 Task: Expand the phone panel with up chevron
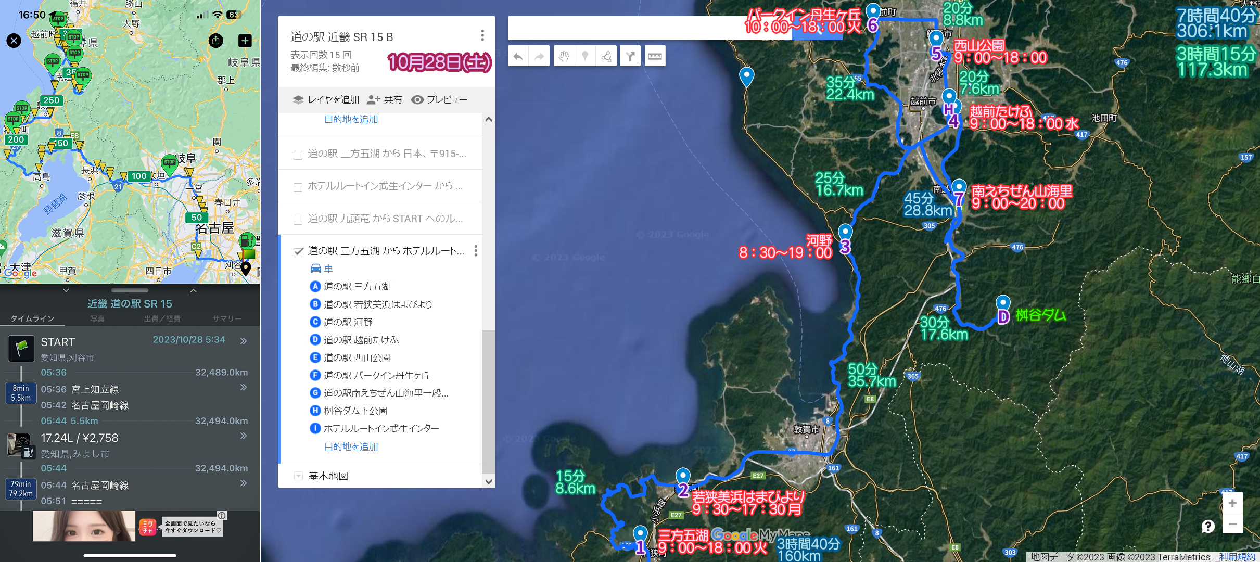193,290
